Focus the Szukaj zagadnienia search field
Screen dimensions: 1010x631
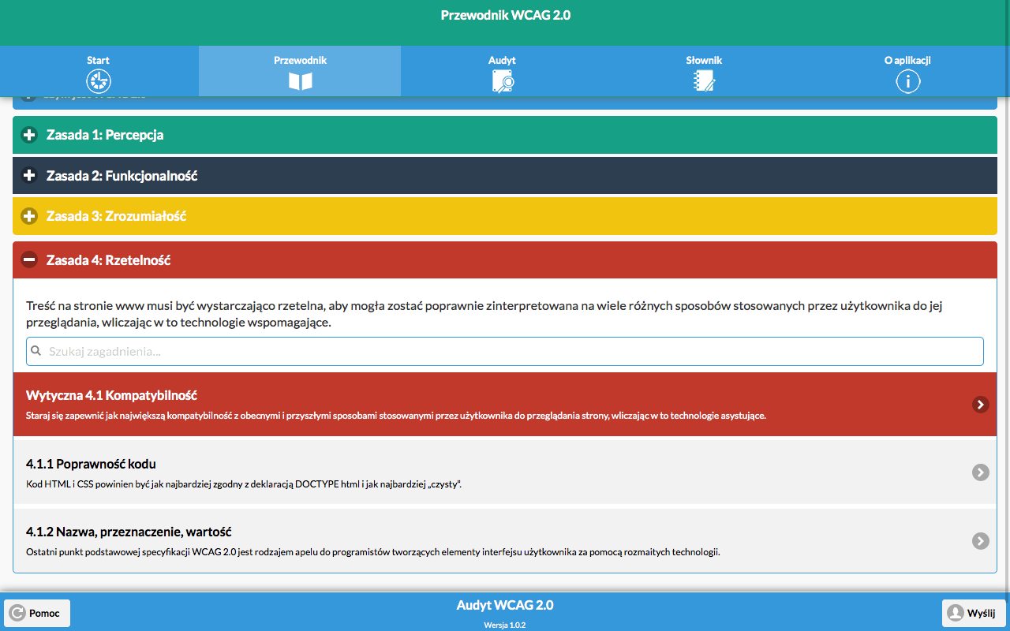(x=505, y=352)
